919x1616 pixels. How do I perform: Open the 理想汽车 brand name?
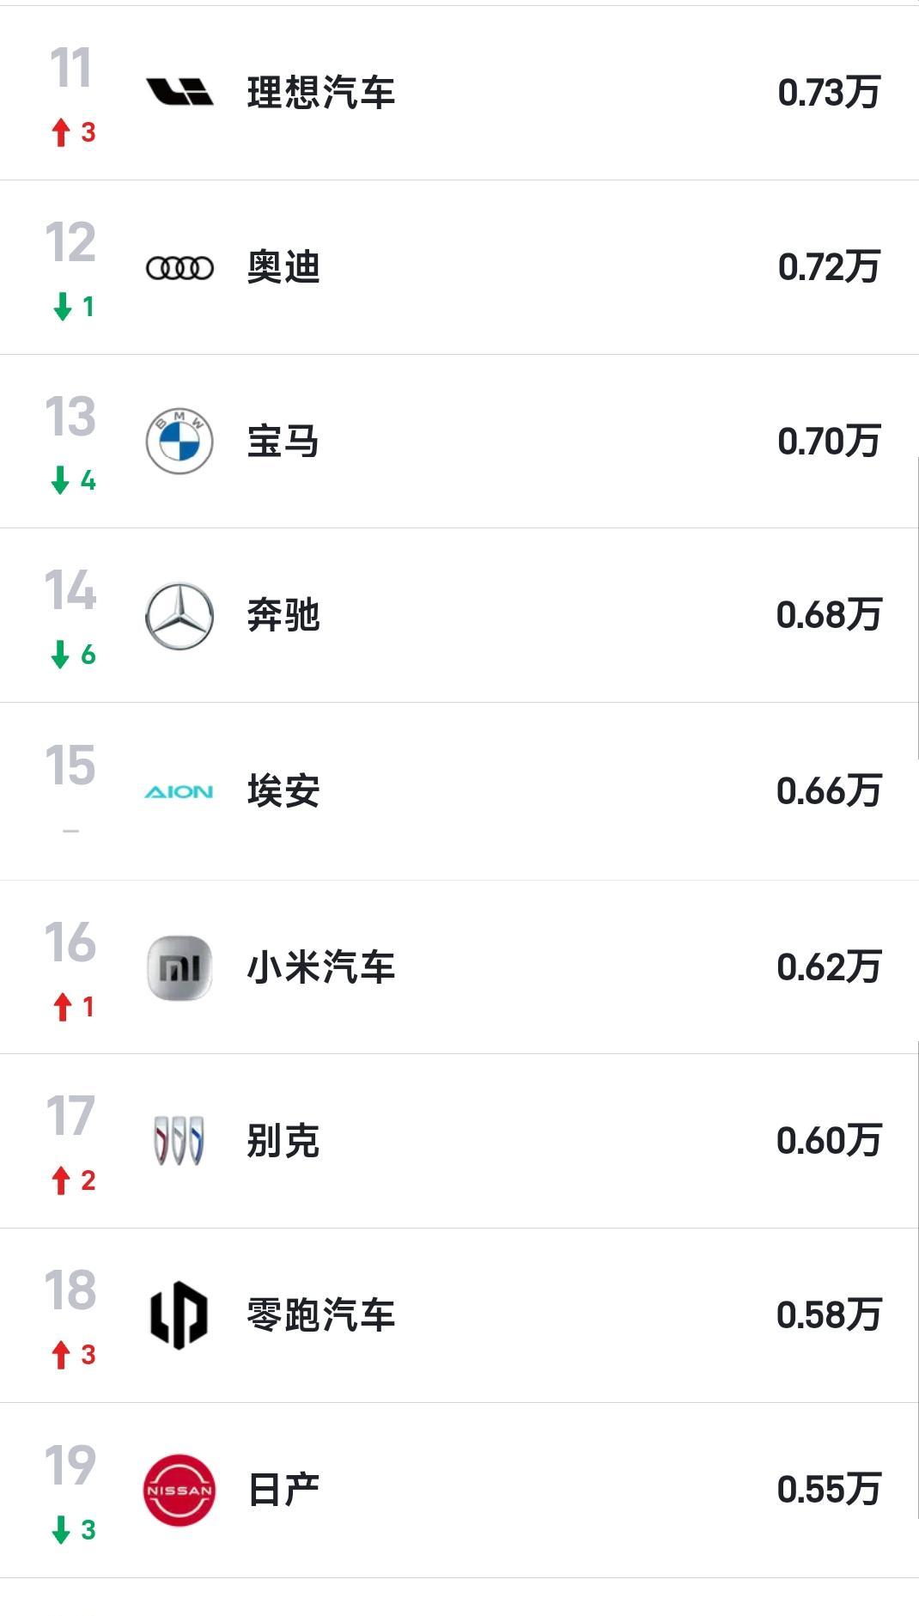pyautogui.click(x=320, y=93)
